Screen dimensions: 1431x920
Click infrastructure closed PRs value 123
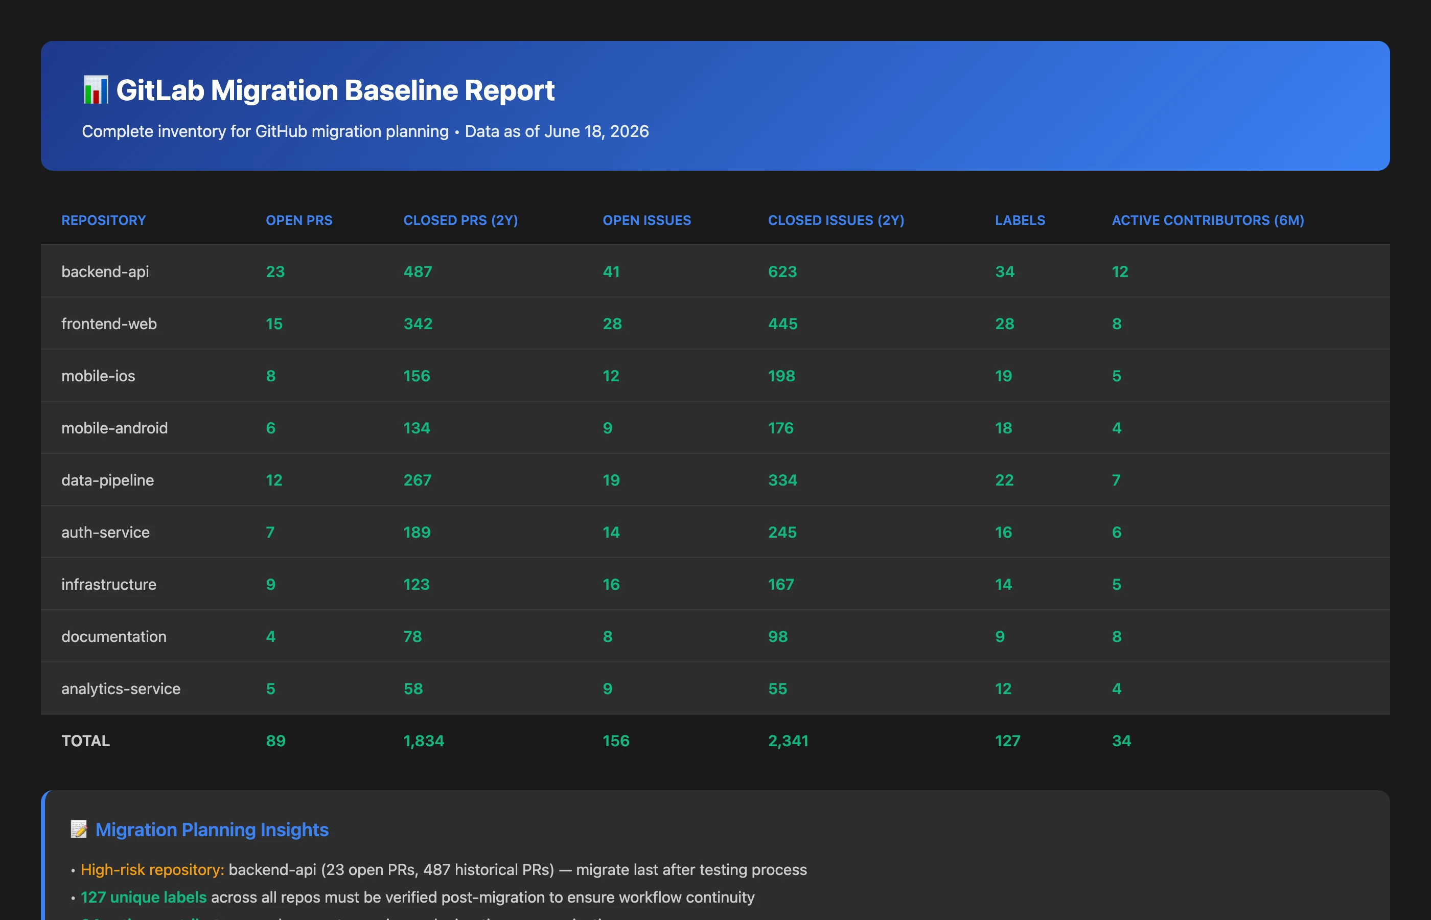417,584
